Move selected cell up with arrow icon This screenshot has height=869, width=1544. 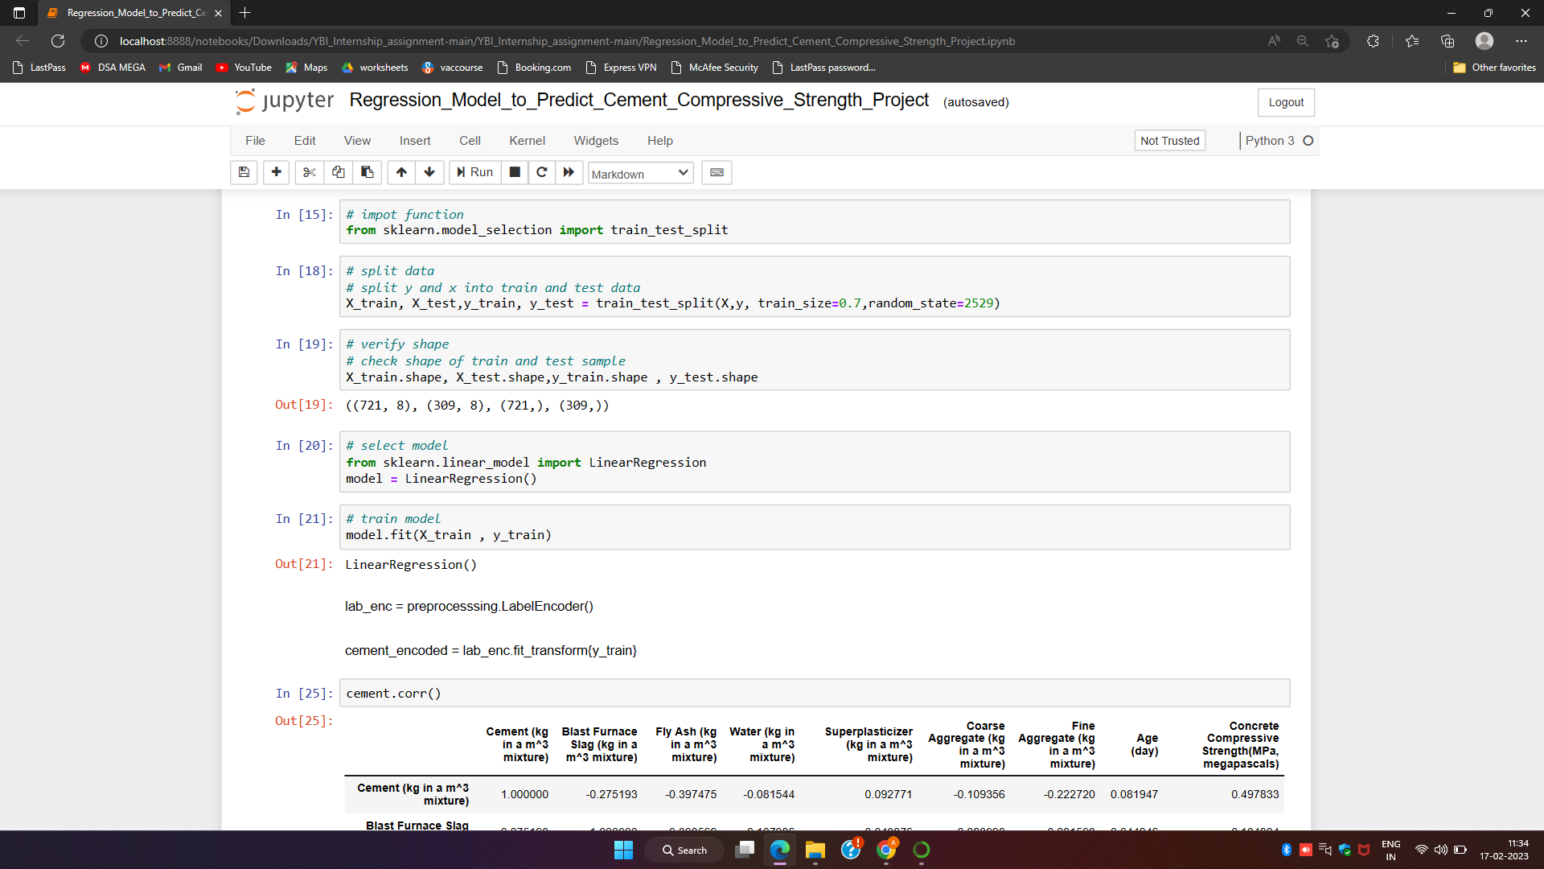pos(401,172)
